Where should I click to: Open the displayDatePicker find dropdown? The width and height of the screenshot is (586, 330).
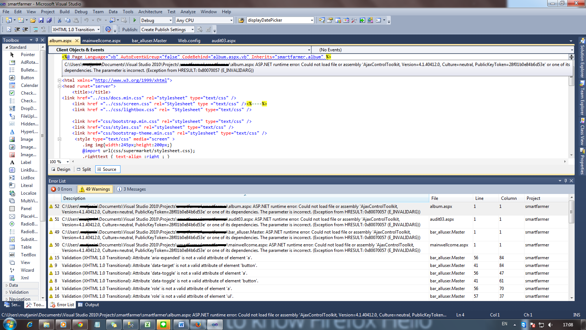coord(312,21)
